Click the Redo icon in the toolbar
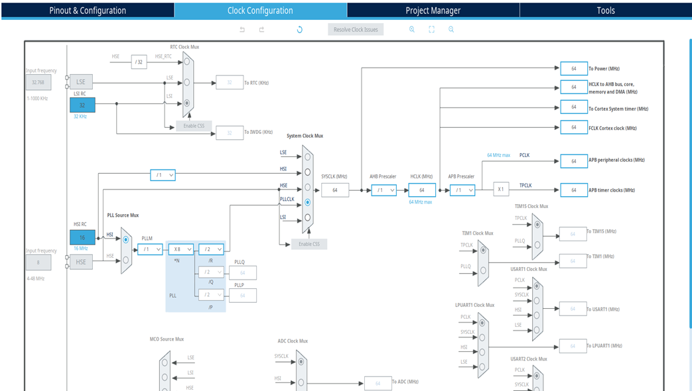Screen dimensions: 692x391 tap(262, 29)
